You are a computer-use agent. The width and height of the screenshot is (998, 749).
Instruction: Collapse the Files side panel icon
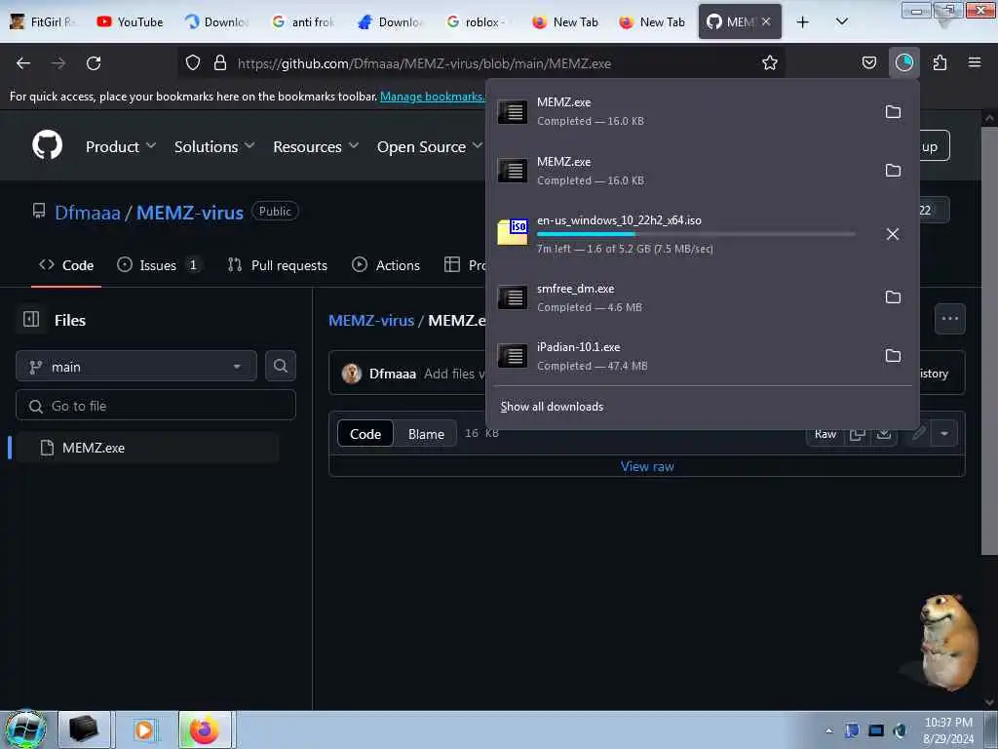(31, 319)
